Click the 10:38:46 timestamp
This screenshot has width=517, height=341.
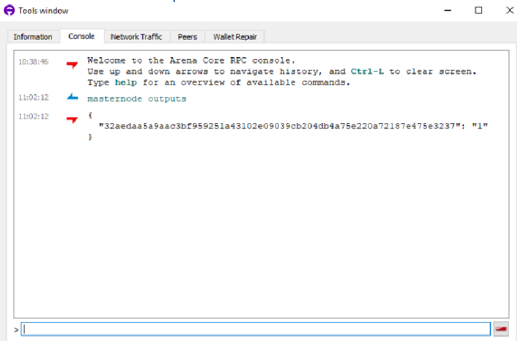pyautogui.click(x=33, y=62)
